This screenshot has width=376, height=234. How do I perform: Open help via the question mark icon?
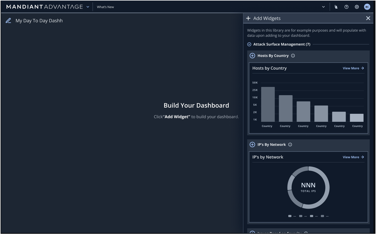[x=346, y=7]
